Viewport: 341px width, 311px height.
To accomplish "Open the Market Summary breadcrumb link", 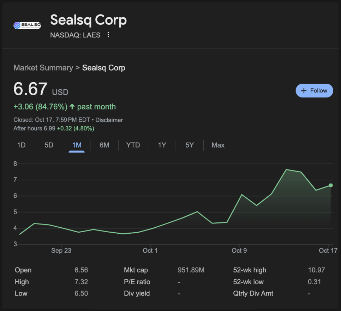I will coord(43,68).
